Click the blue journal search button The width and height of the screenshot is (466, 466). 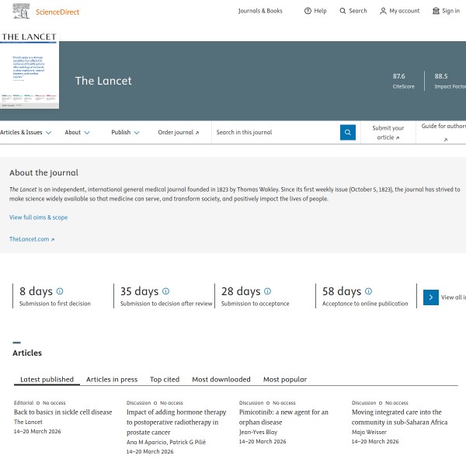(x=348, y=132)
